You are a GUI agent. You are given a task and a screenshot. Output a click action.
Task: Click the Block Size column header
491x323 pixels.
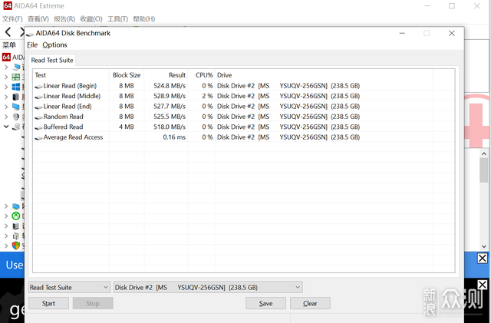(127, 75)
